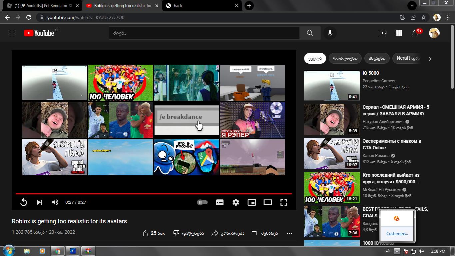Image resolution: width=455 pixels, height=256 pixels.
Task: Open more actions three-dot menu
Action: [x=289, y=233]
